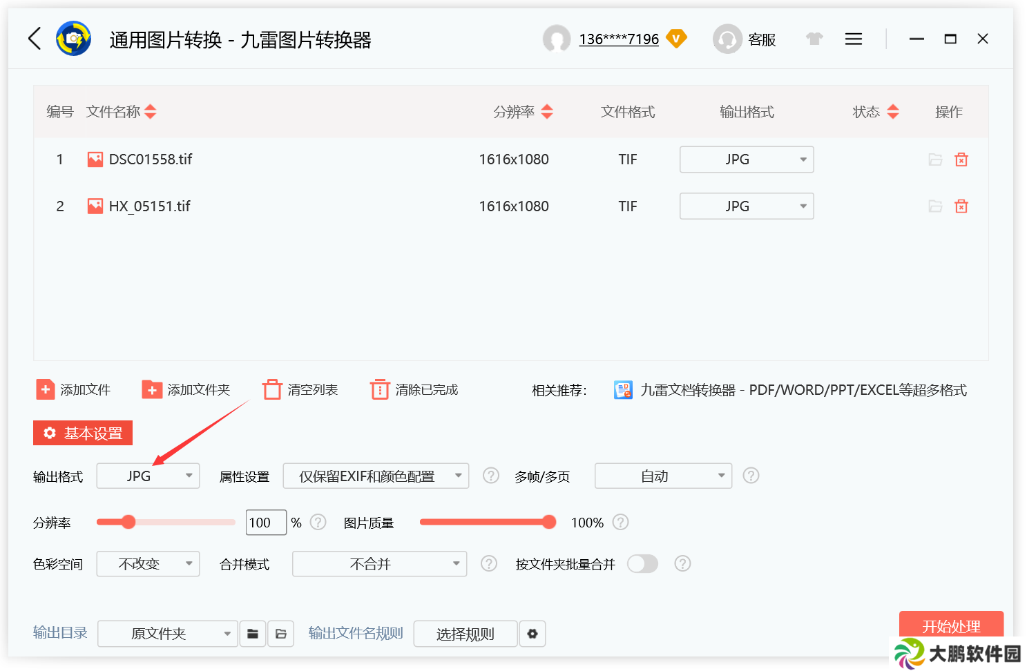The image size is (1027, 671).
Task: Click the VIP badge icon
Action: coord(676,39)
